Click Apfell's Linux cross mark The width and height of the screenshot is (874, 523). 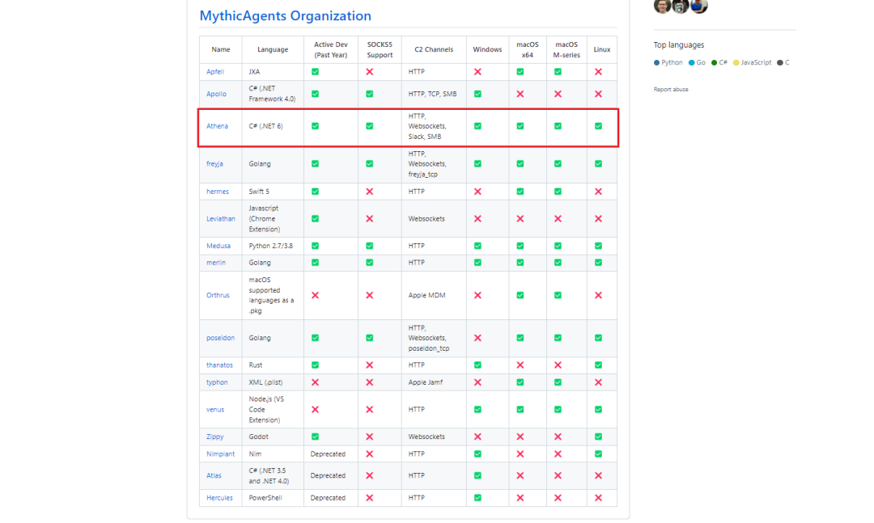598,72
